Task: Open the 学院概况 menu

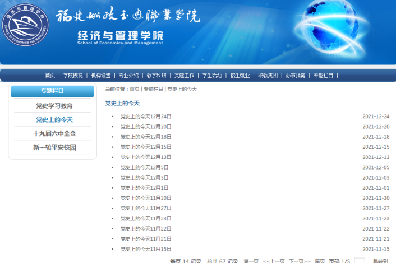Action: [73, 76]
